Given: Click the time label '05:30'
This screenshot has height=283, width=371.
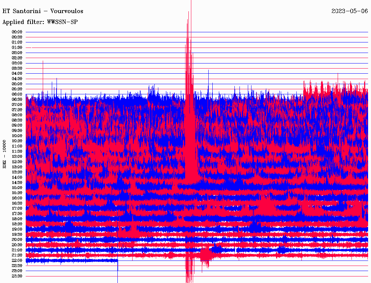Looking at the screenshot, I should 17,89.
